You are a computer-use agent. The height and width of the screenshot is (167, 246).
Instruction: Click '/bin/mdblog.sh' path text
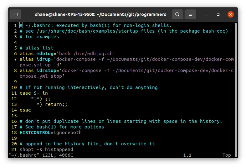coord(93,54)
